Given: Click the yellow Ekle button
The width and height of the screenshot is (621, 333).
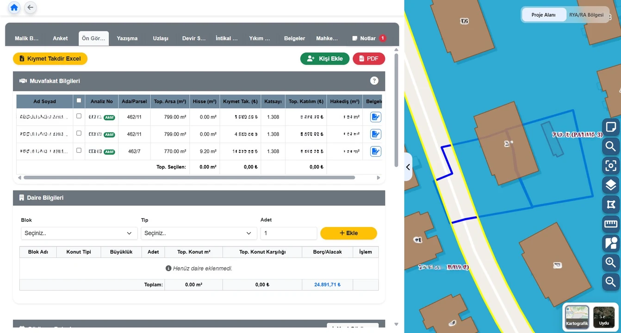Looking at the screenshot, I should tap(348, 233).
